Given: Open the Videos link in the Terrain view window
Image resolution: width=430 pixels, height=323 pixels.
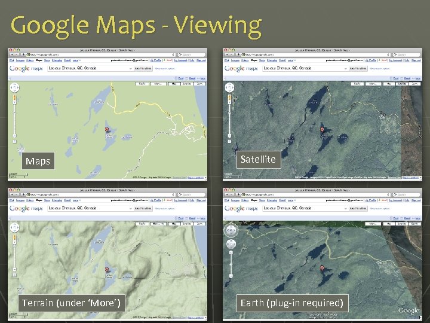Looking at the screenshot, I should click(x=30, y=200).
